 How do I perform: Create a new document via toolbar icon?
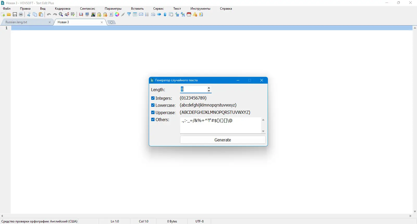point(3,14)
